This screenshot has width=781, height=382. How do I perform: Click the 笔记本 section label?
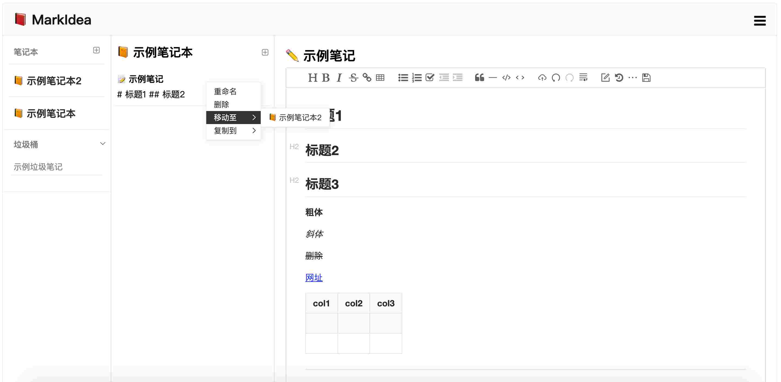click(26, 52)
